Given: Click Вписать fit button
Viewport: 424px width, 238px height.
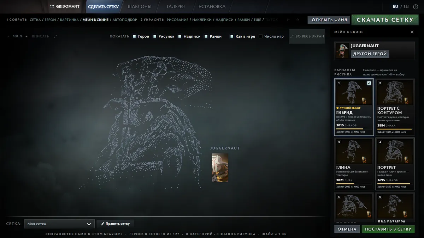Looking at the screenshot, I should (41, 36).
